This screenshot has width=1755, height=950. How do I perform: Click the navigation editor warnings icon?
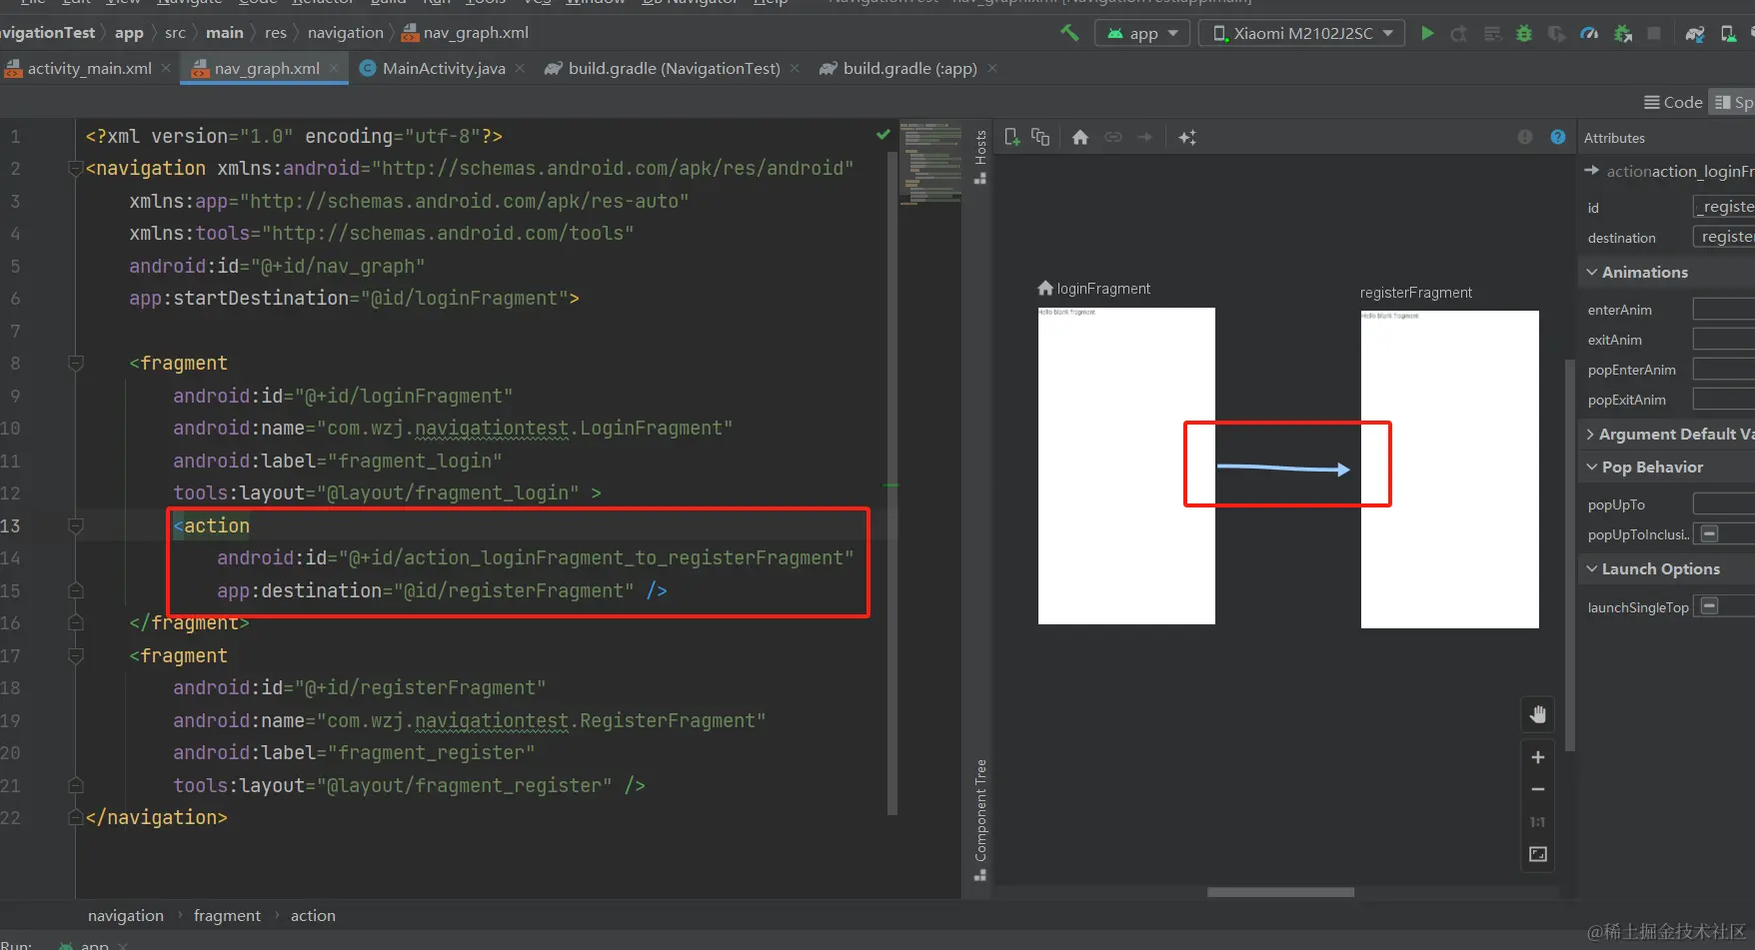point(1525,137)
